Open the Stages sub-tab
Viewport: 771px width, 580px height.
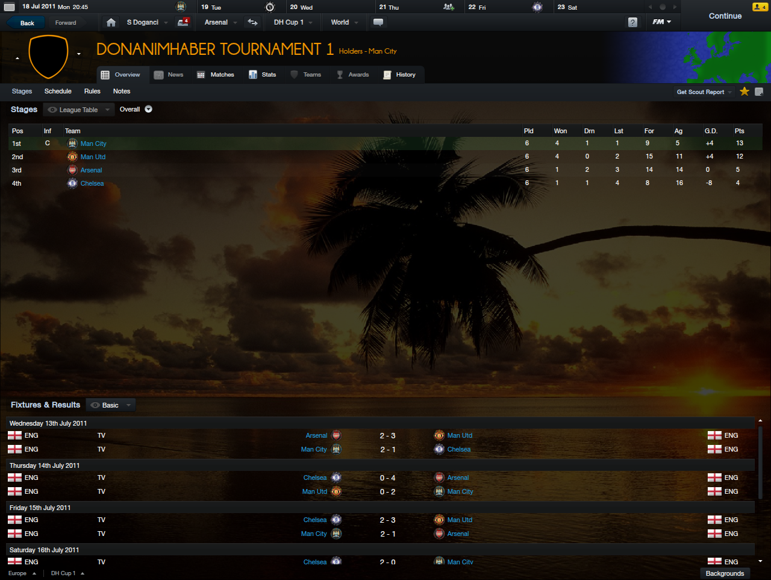coord(22,92)
